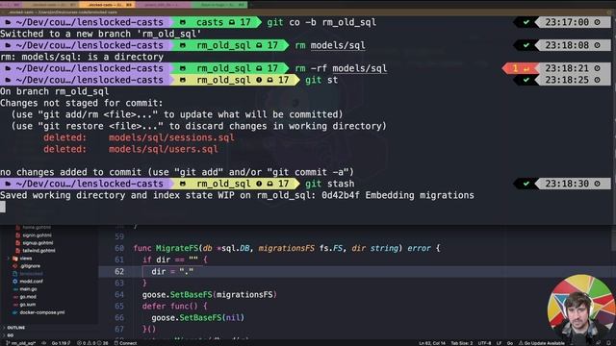Open signup.gohtml in the file explorer

coord(38,243)
